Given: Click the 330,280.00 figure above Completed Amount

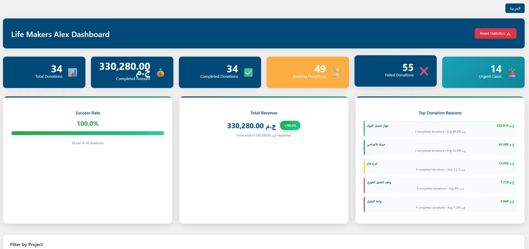Looking at the screenshot, I should tap(125, 66).
